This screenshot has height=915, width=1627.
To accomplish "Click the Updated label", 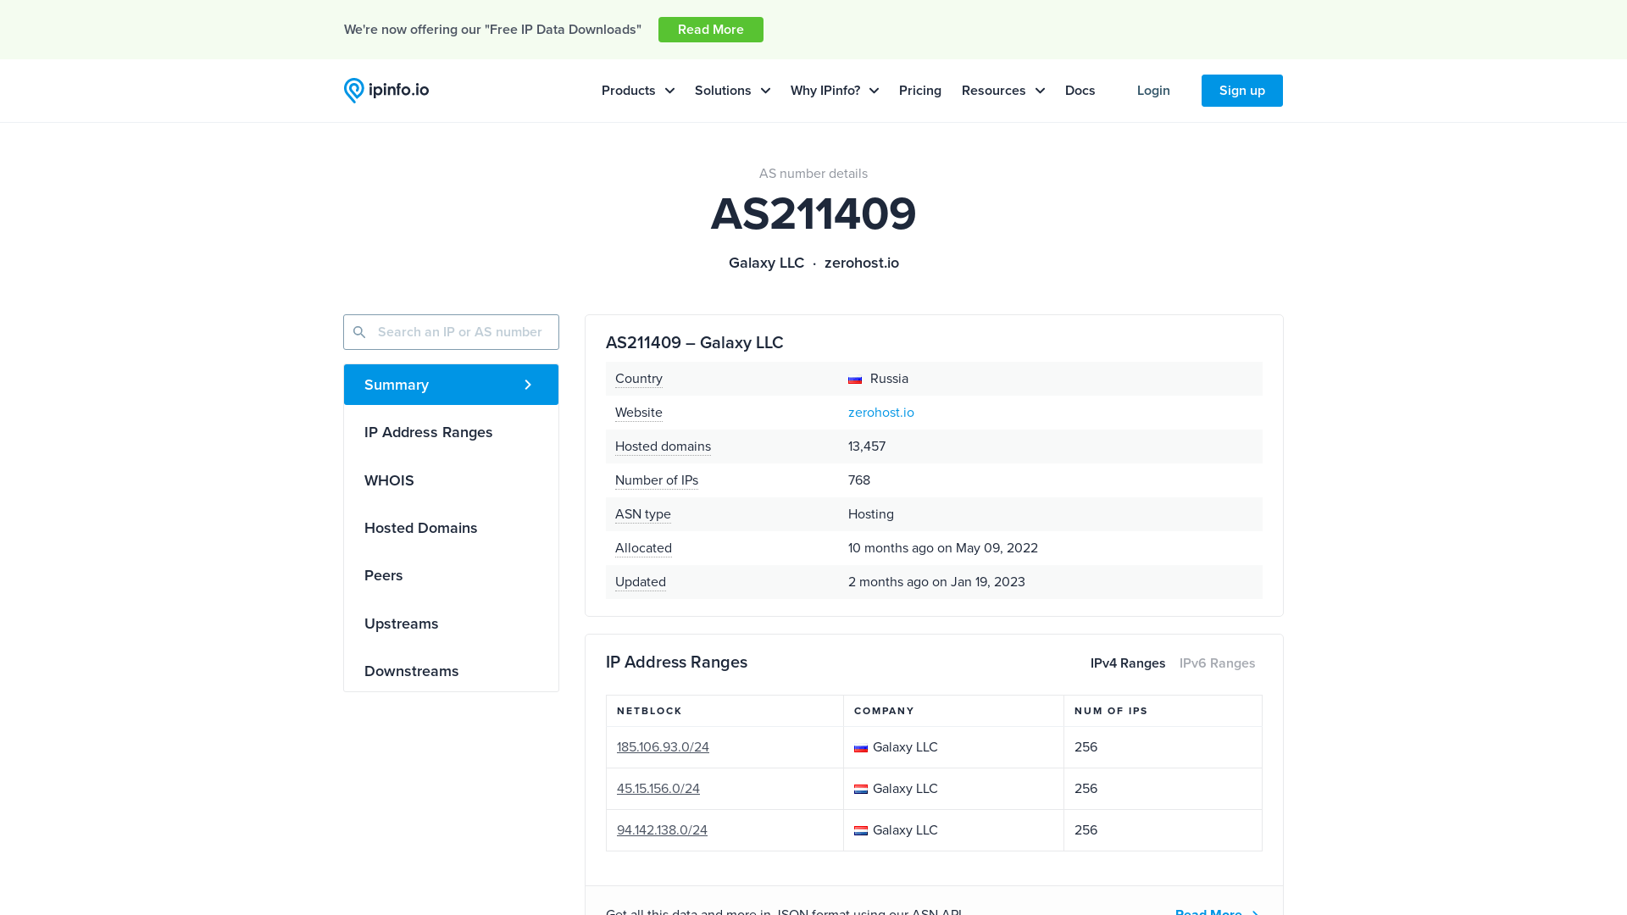I will (641, 582).
